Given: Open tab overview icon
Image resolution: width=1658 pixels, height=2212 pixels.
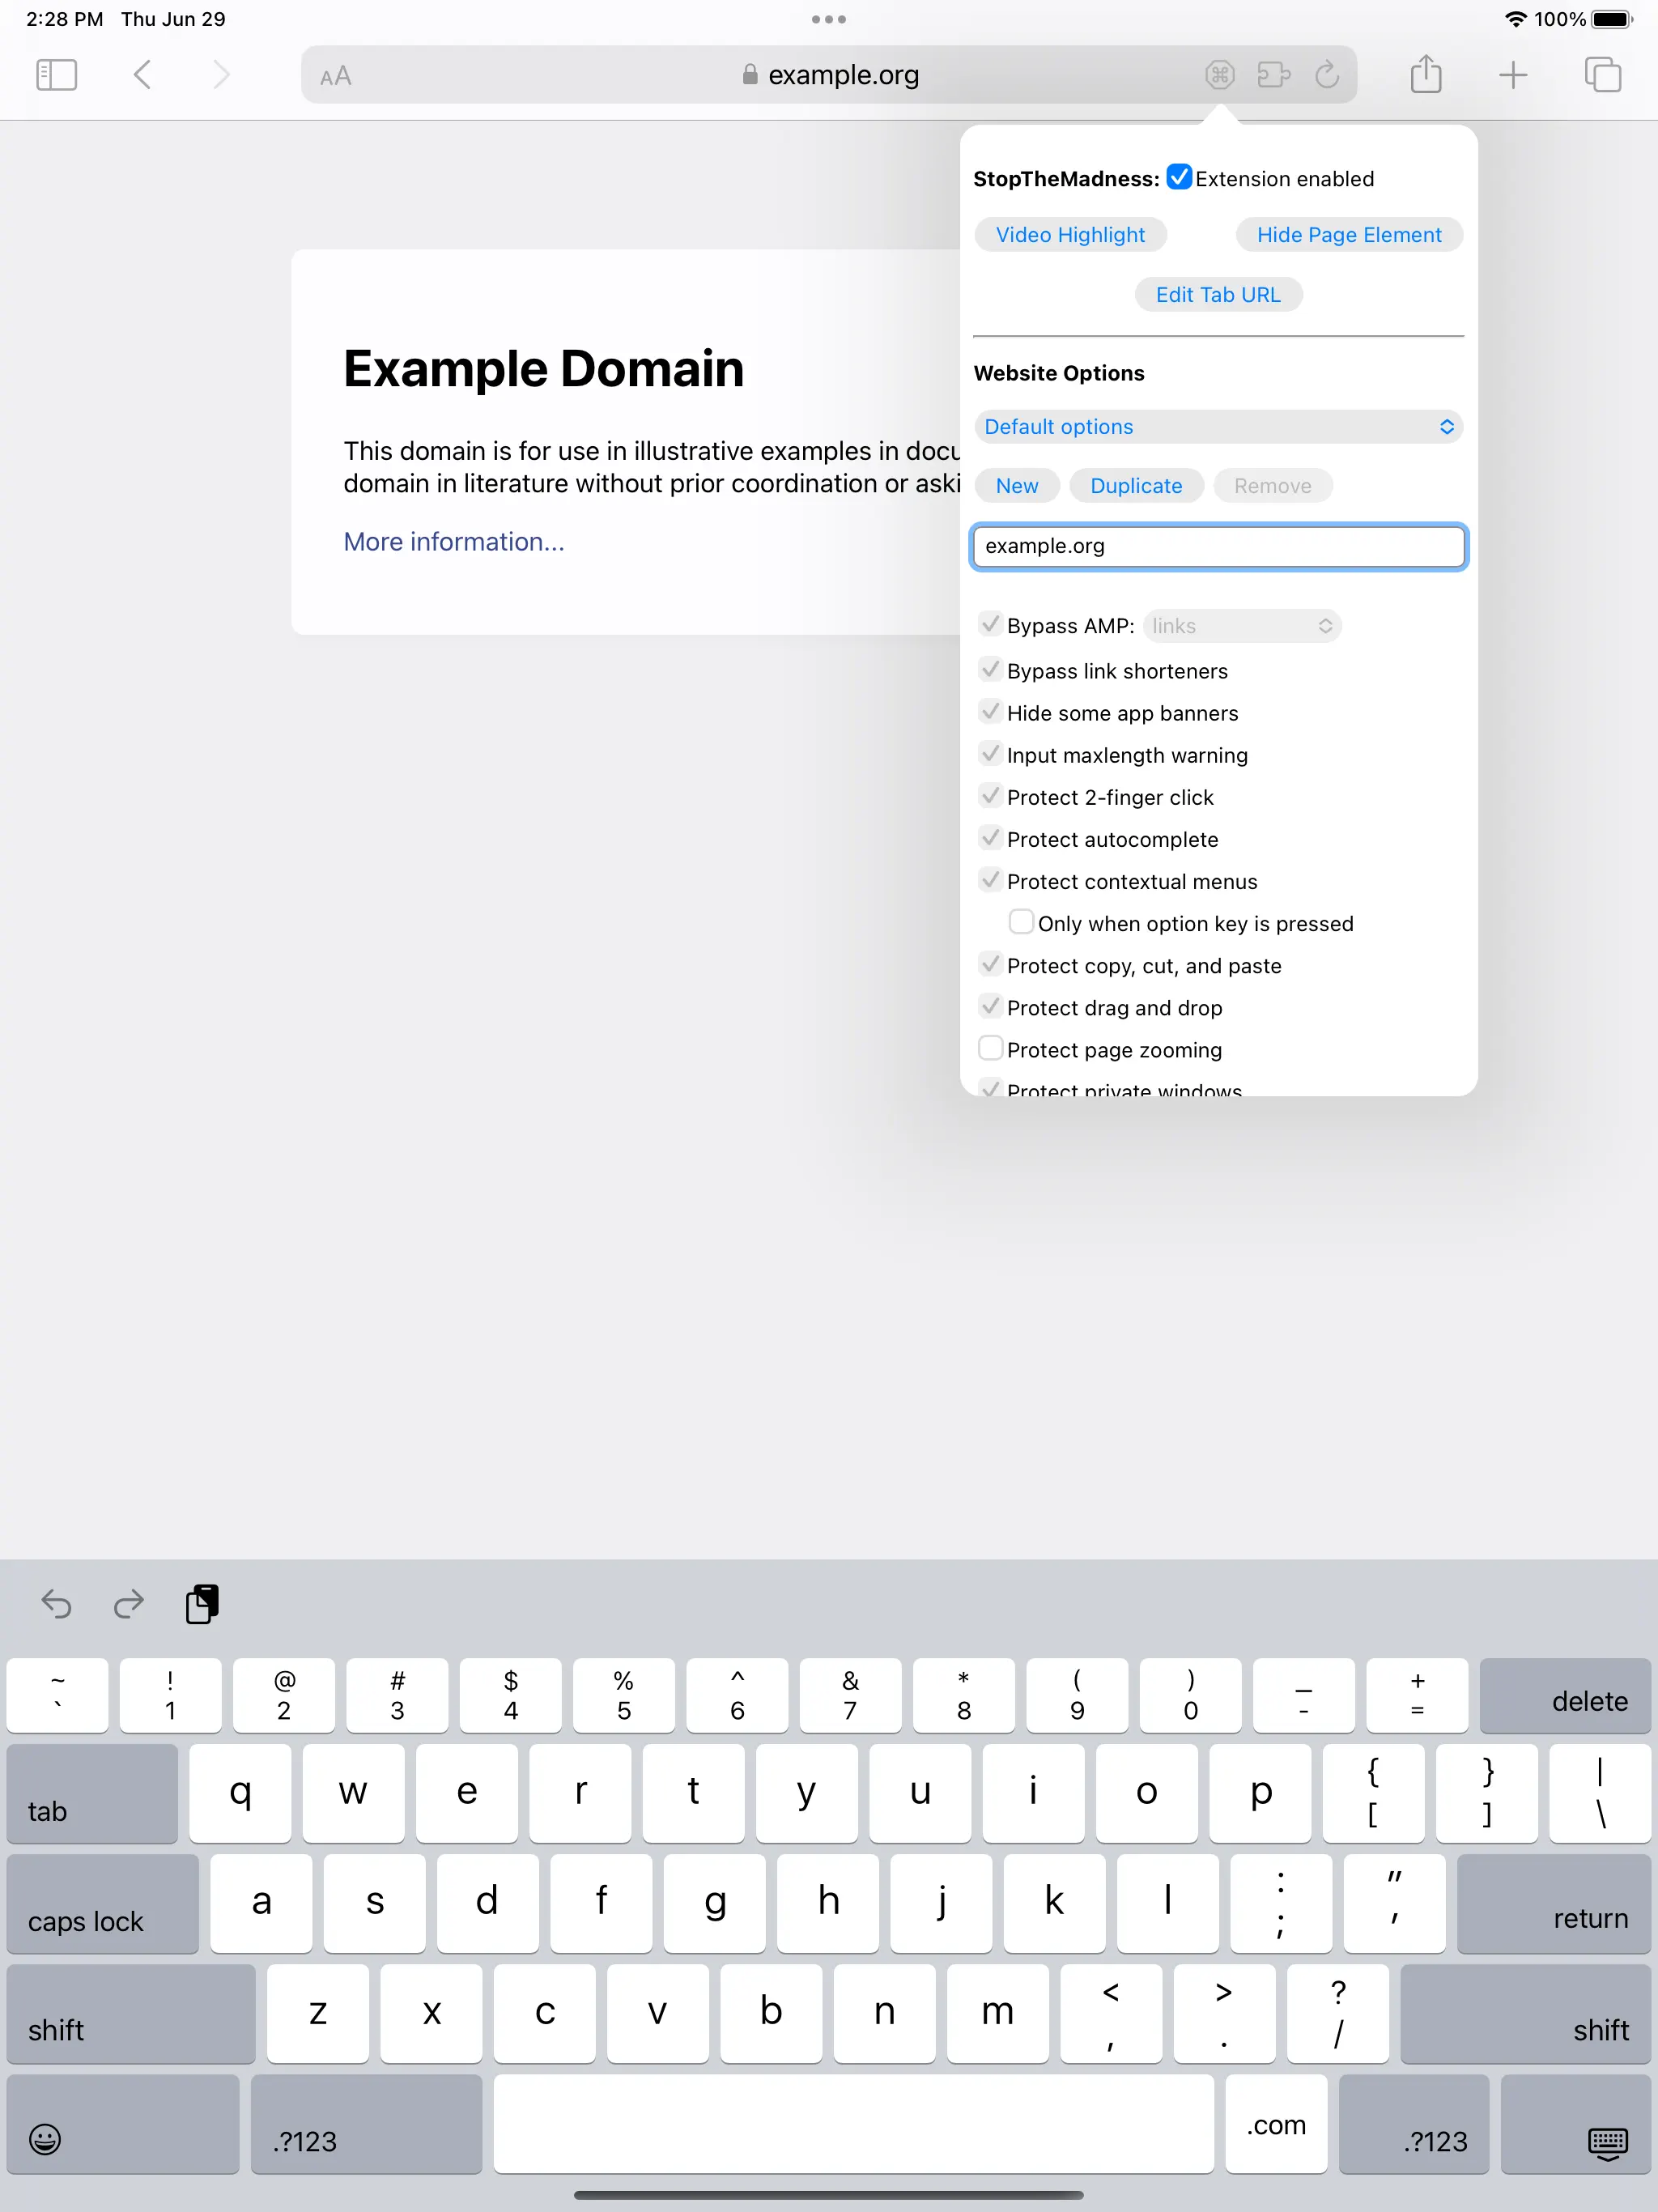Looking at the screenshot, I should (x=1602, y=75).
